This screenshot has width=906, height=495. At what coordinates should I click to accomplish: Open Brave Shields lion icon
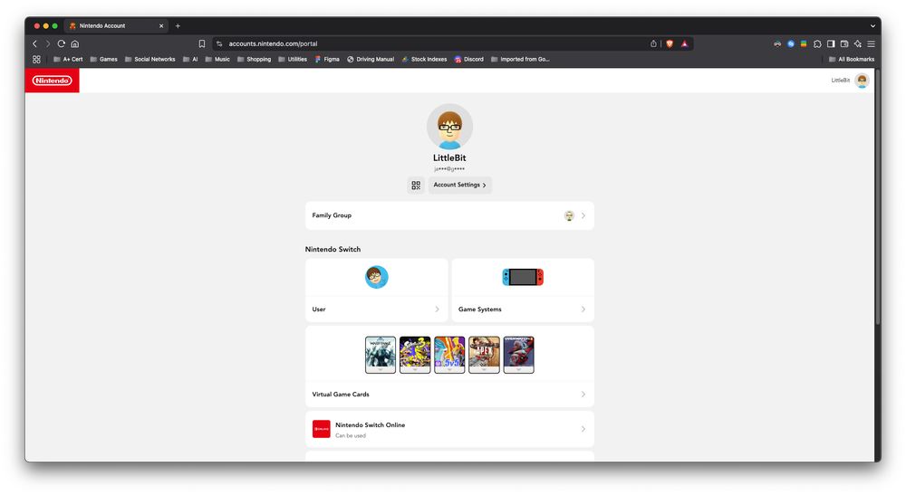[670, 43]
